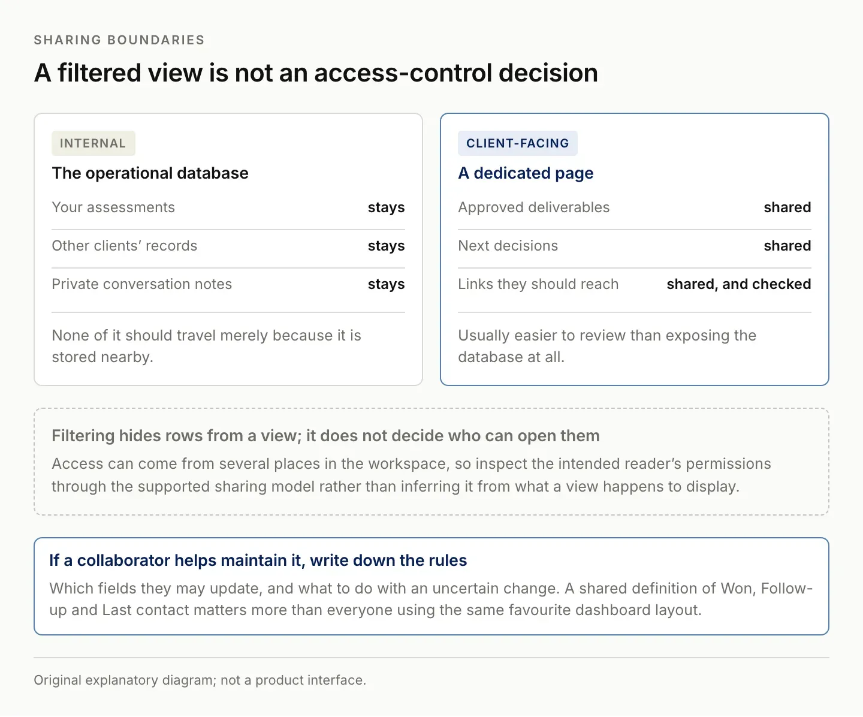The image size is (863, 717).
Task: Click 'shared' beside Approved deliverables
Action: coord(787,207)
